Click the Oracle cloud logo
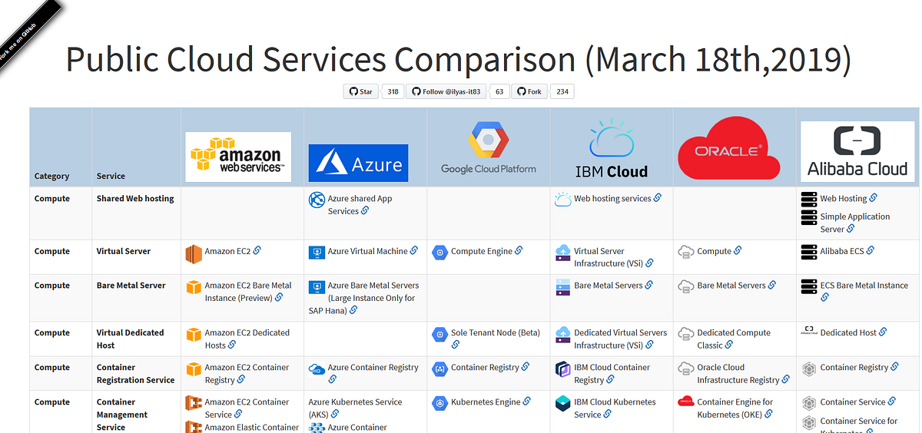Screen dimensions: 922x433 728,149
